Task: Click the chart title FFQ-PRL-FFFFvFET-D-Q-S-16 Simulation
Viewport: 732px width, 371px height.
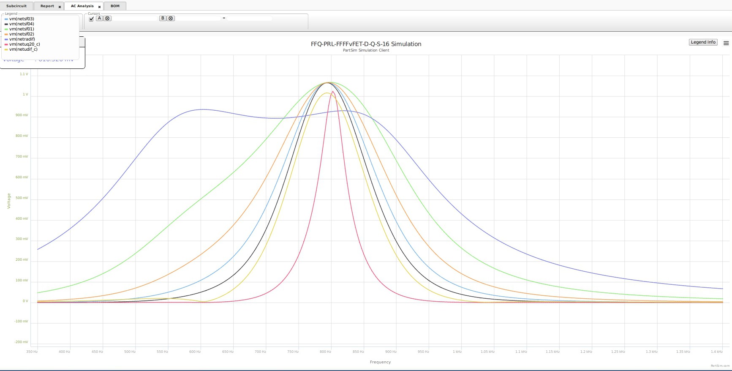Action: point(366,44)
